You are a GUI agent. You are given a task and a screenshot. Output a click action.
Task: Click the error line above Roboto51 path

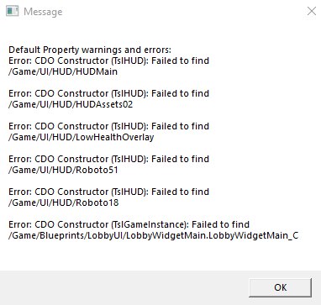(108, 159)
